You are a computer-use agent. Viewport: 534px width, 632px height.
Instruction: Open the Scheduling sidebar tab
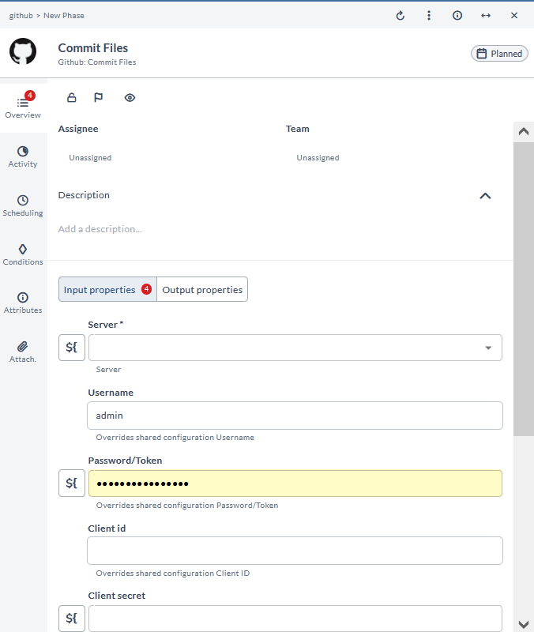click(x=23, y=205)
